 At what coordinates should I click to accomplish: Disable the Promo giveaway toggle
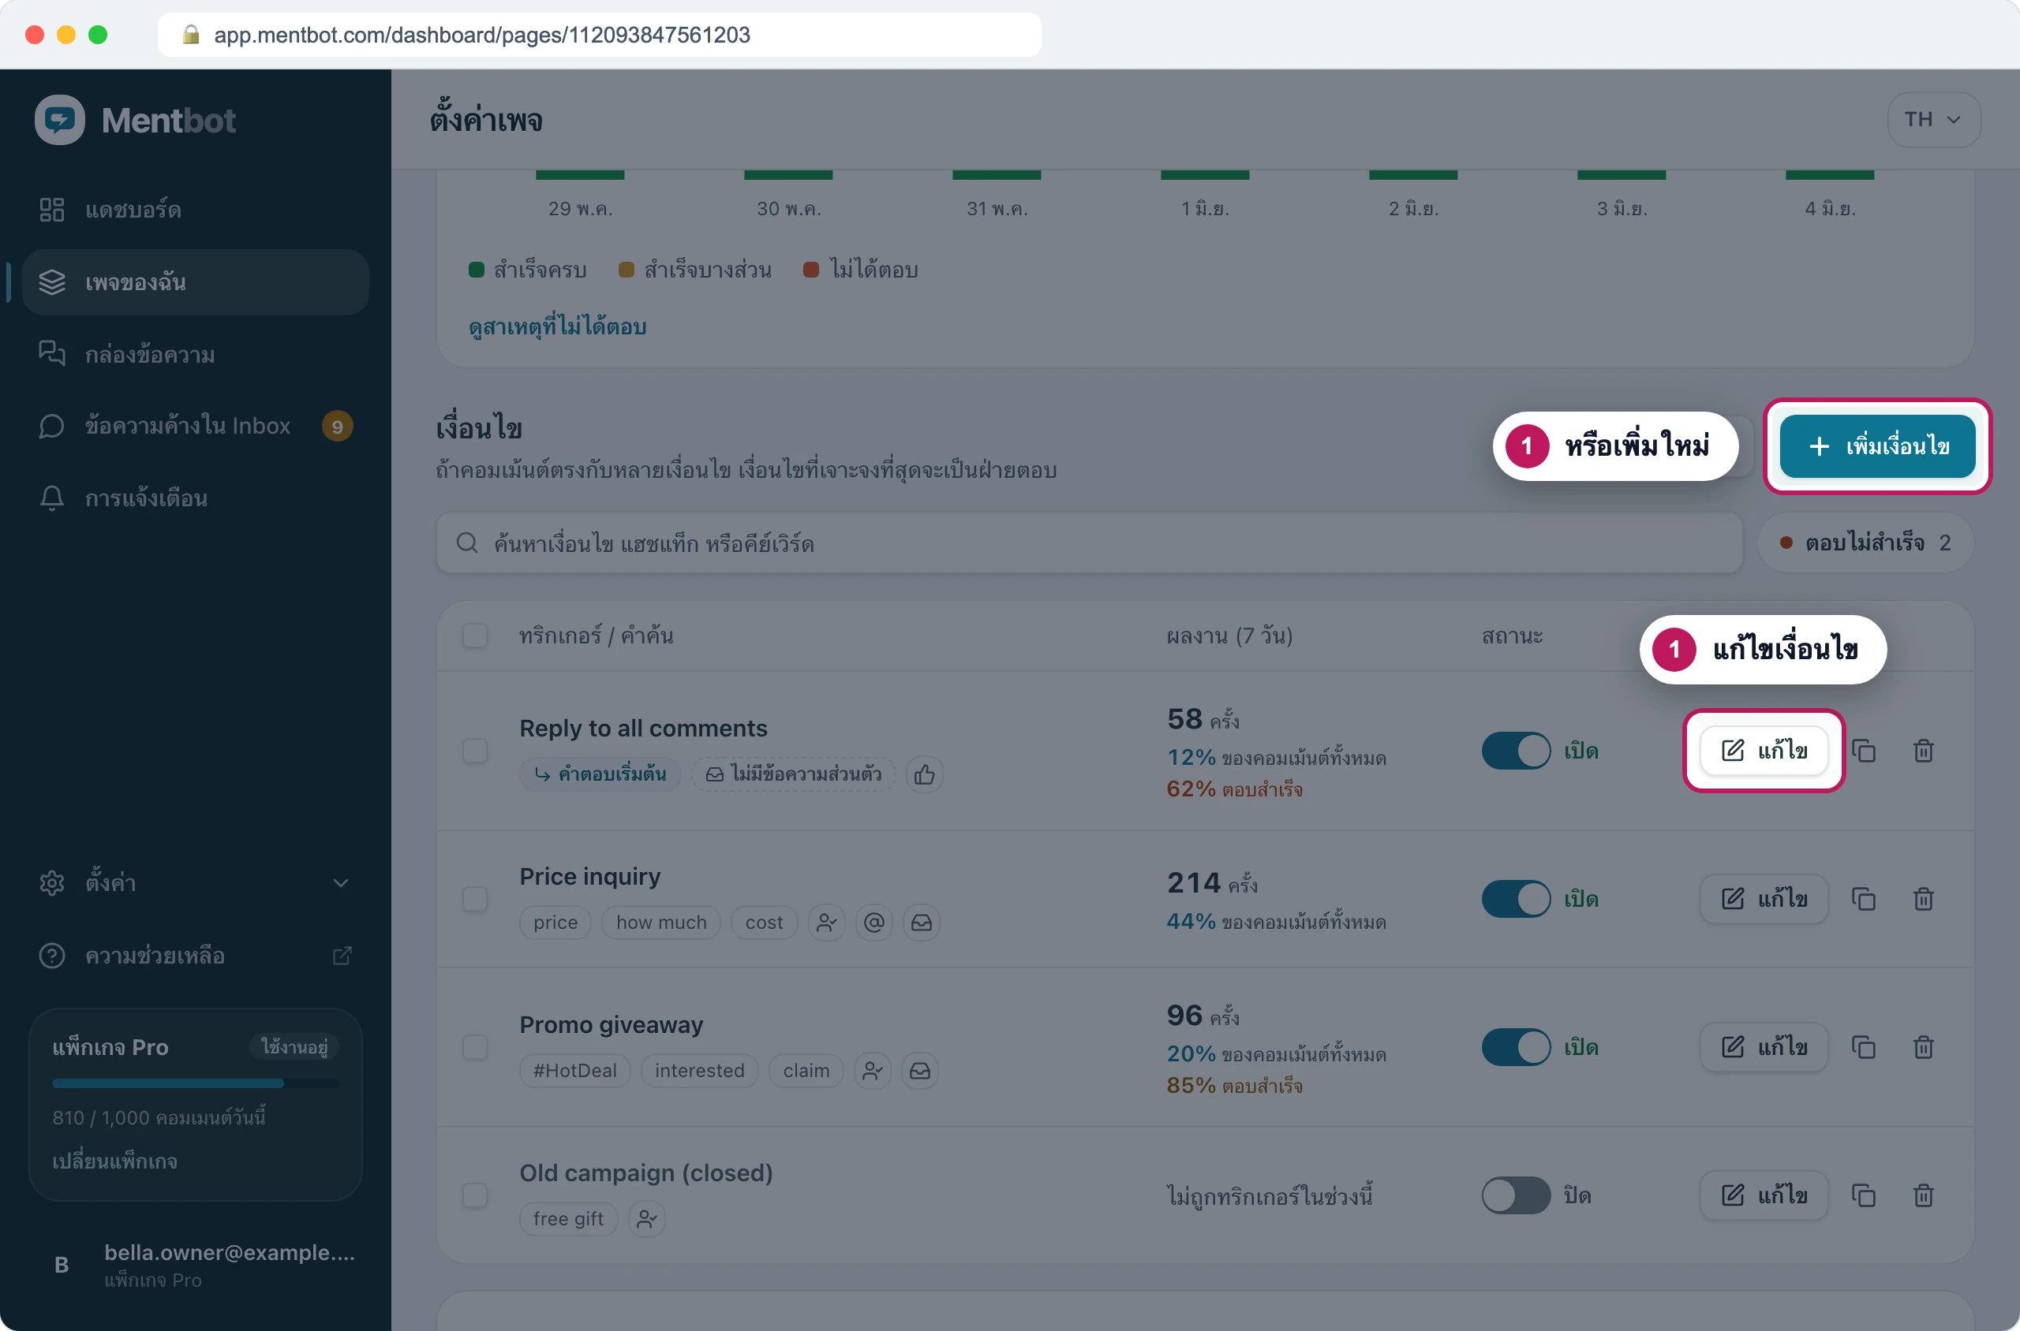coord(1516,1046)
